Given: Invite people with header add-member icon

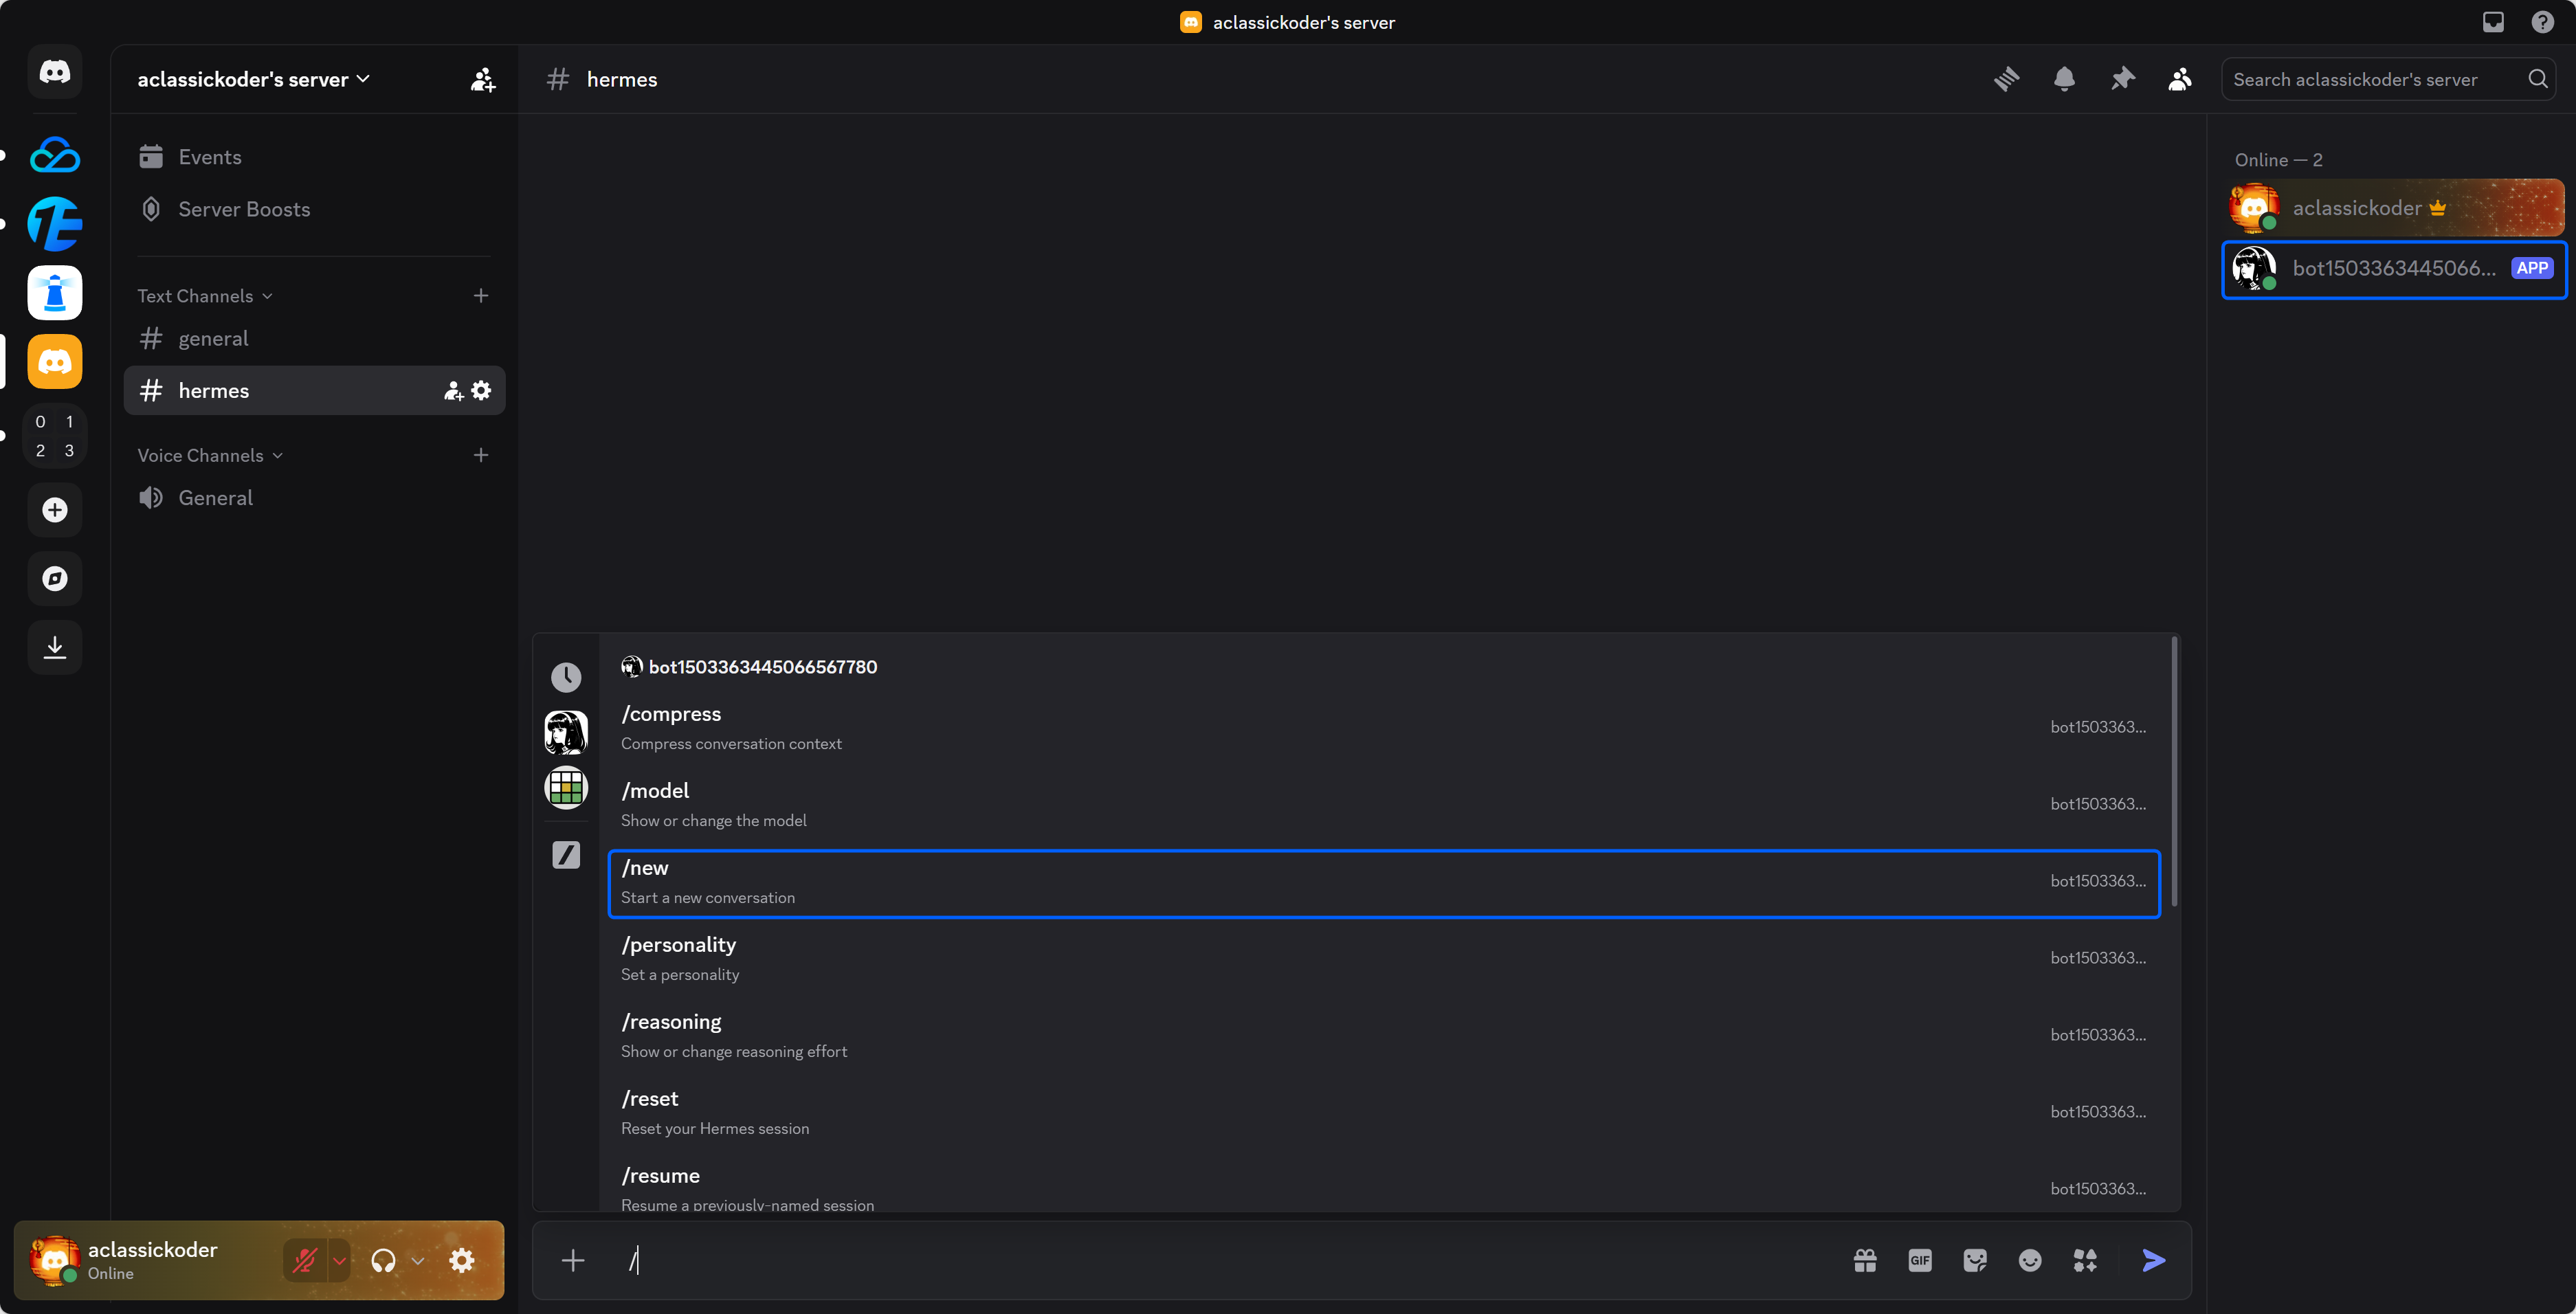Looking at the screenshot, I should coord(483,80).
